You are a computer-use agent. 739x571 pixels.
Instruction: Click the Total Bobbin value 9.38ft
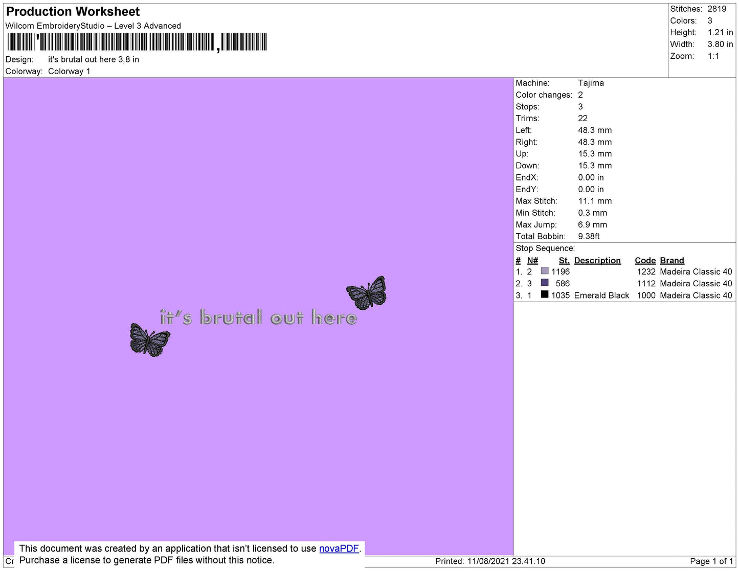click(x=589, y=237)
